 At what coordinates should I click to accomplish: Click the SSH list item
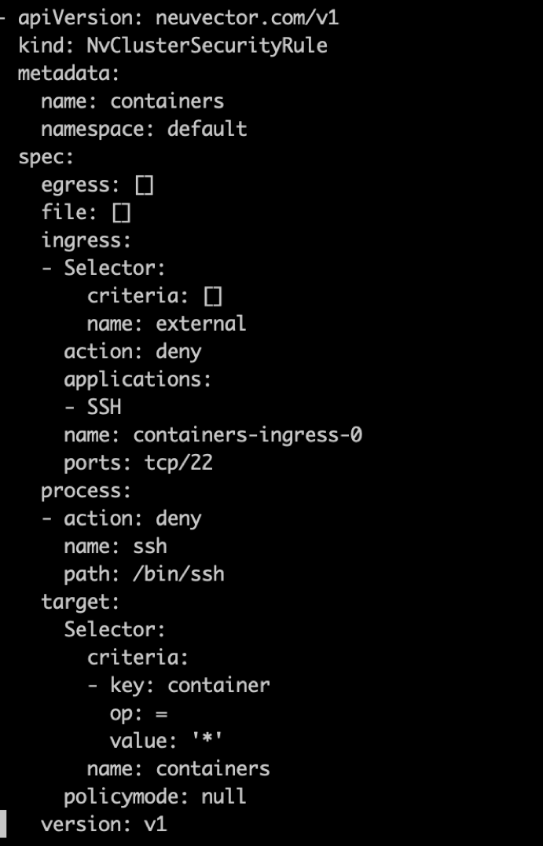pos(104,407)
